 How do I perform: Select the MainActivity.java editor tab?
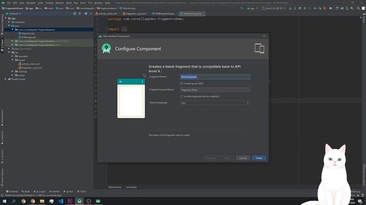point(192,14)
